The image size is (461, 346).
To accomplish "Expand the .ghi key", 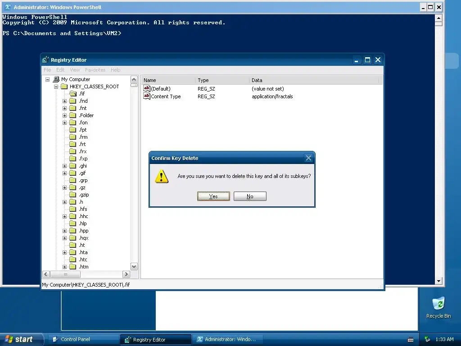I will pyautogui.click(x=64, y=166).
